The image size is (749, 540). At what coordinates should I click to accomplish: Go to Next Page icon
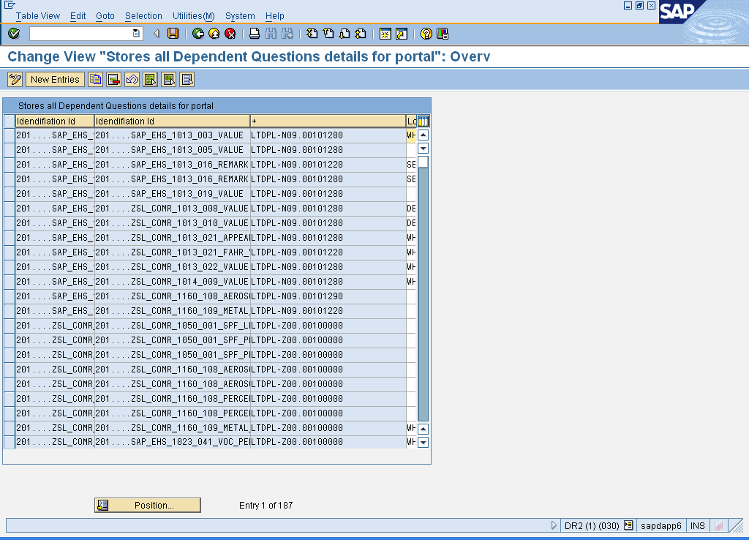click(x=345, y=34)
